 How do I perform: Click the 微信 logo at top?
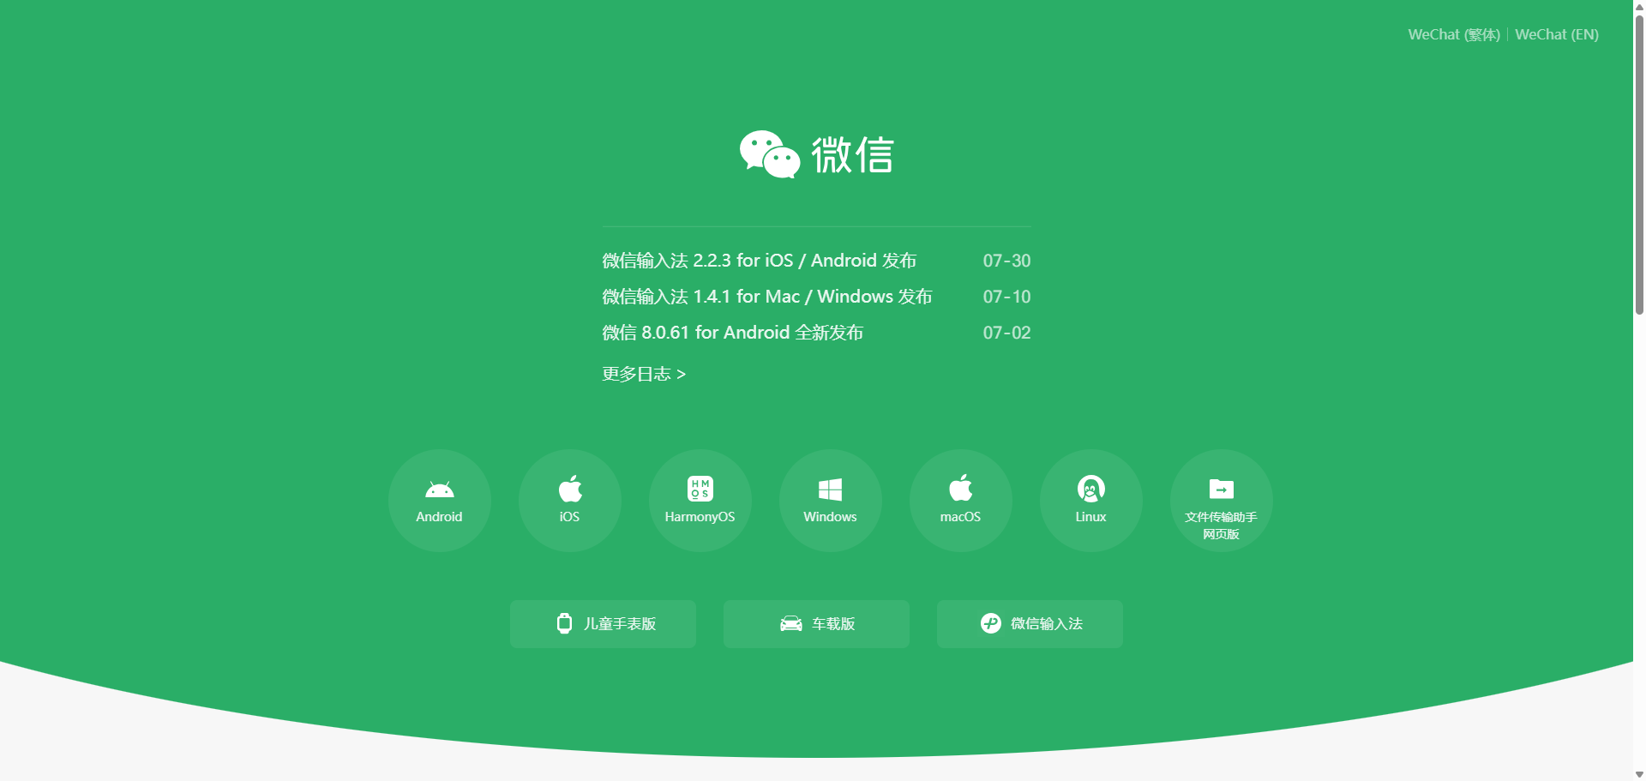pos(816,154)
